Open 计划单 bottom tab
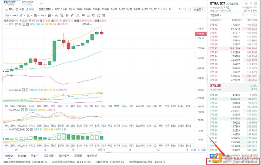Screen dimensions: 261x165 (x=22, y=156)
